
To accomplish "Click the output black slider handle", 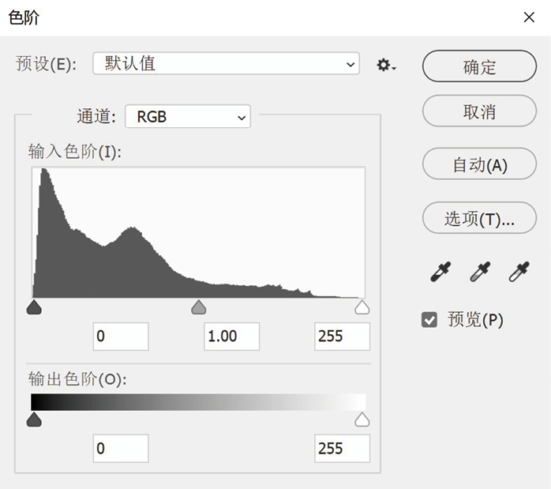I will pos(34,419).
